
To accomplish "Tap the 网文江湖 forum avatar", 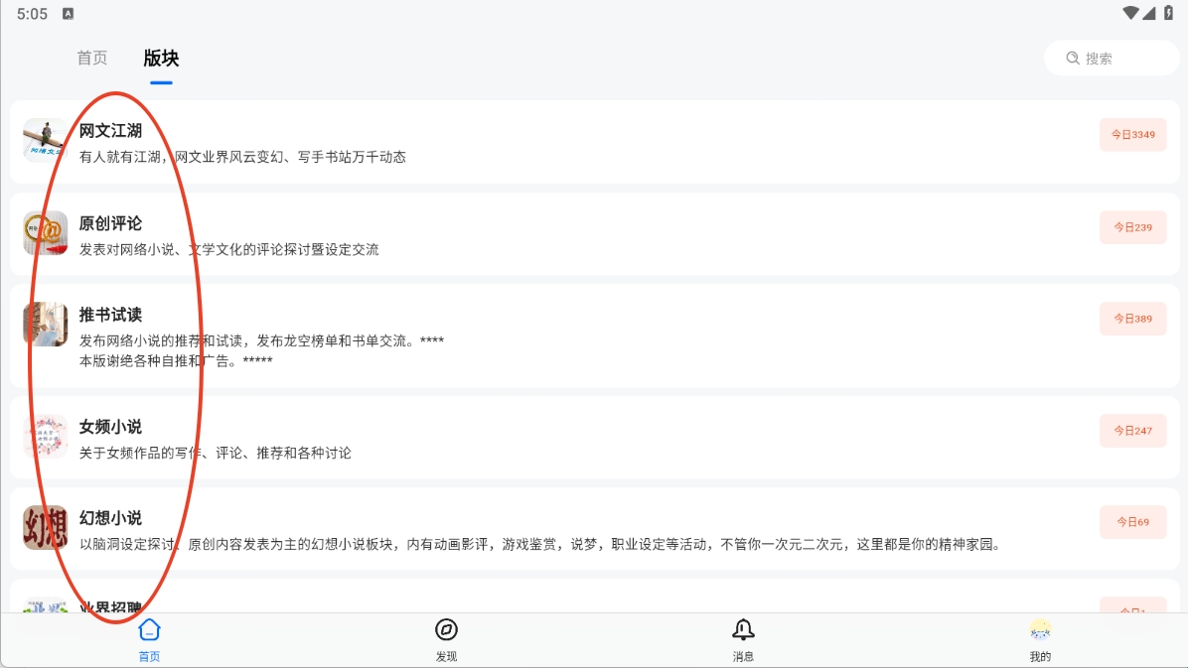I will click(46, 141).
